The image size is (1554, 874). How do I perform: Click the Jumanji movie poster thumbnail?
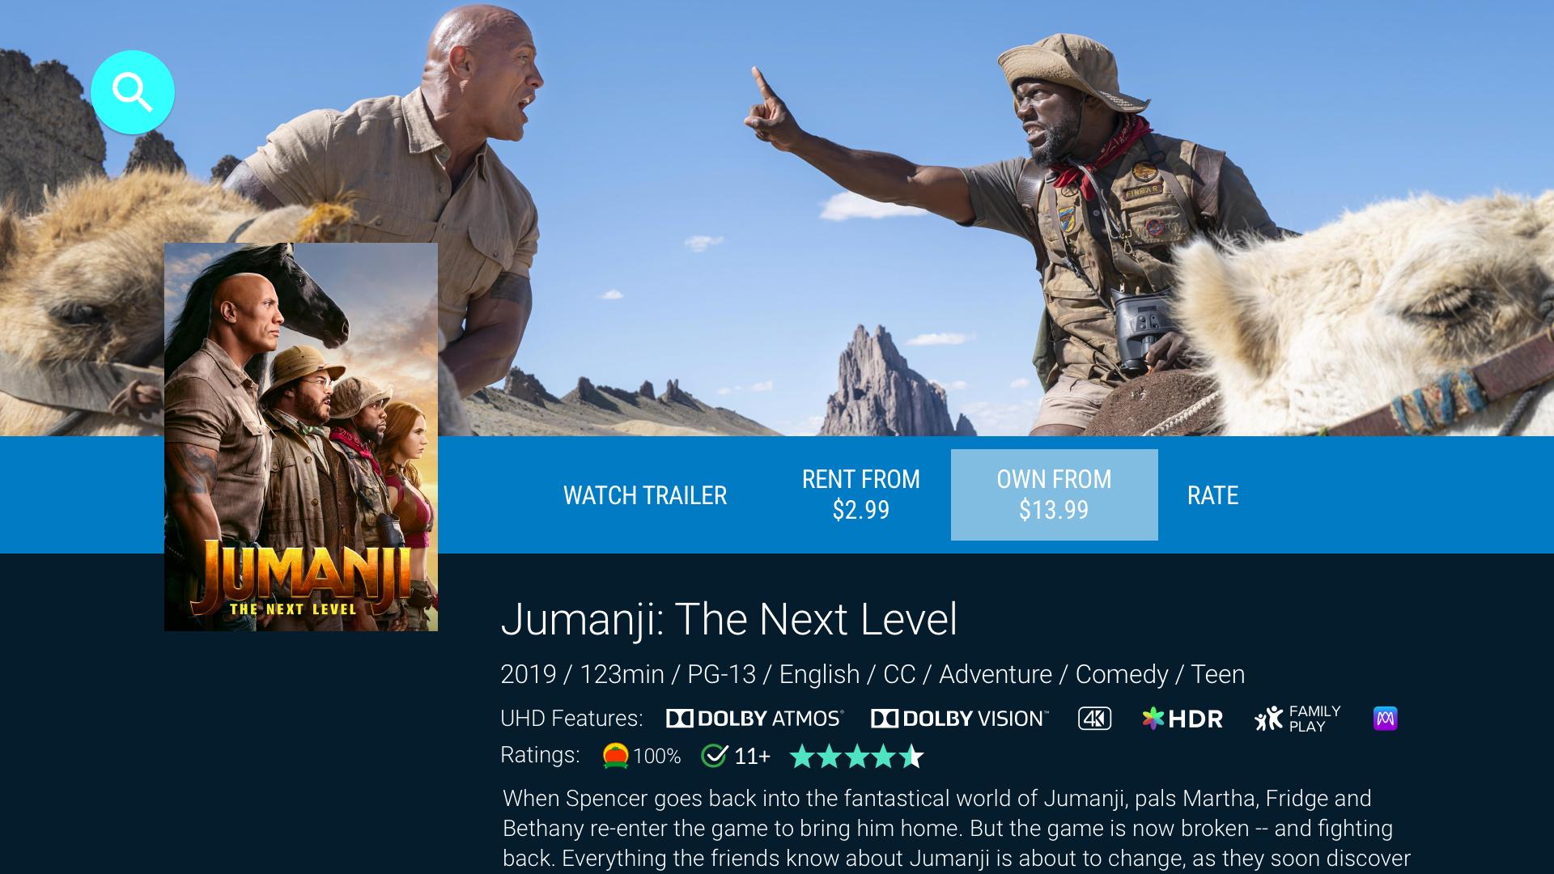301,437
